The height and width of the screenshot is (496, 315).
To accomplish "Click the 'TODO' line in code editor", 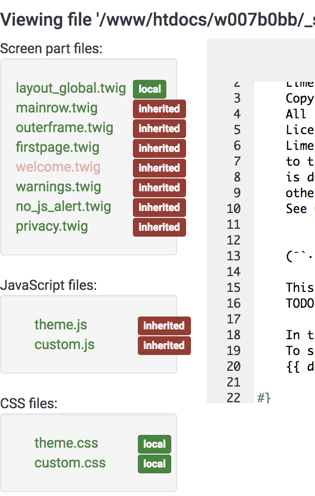I will click(300, 303).
